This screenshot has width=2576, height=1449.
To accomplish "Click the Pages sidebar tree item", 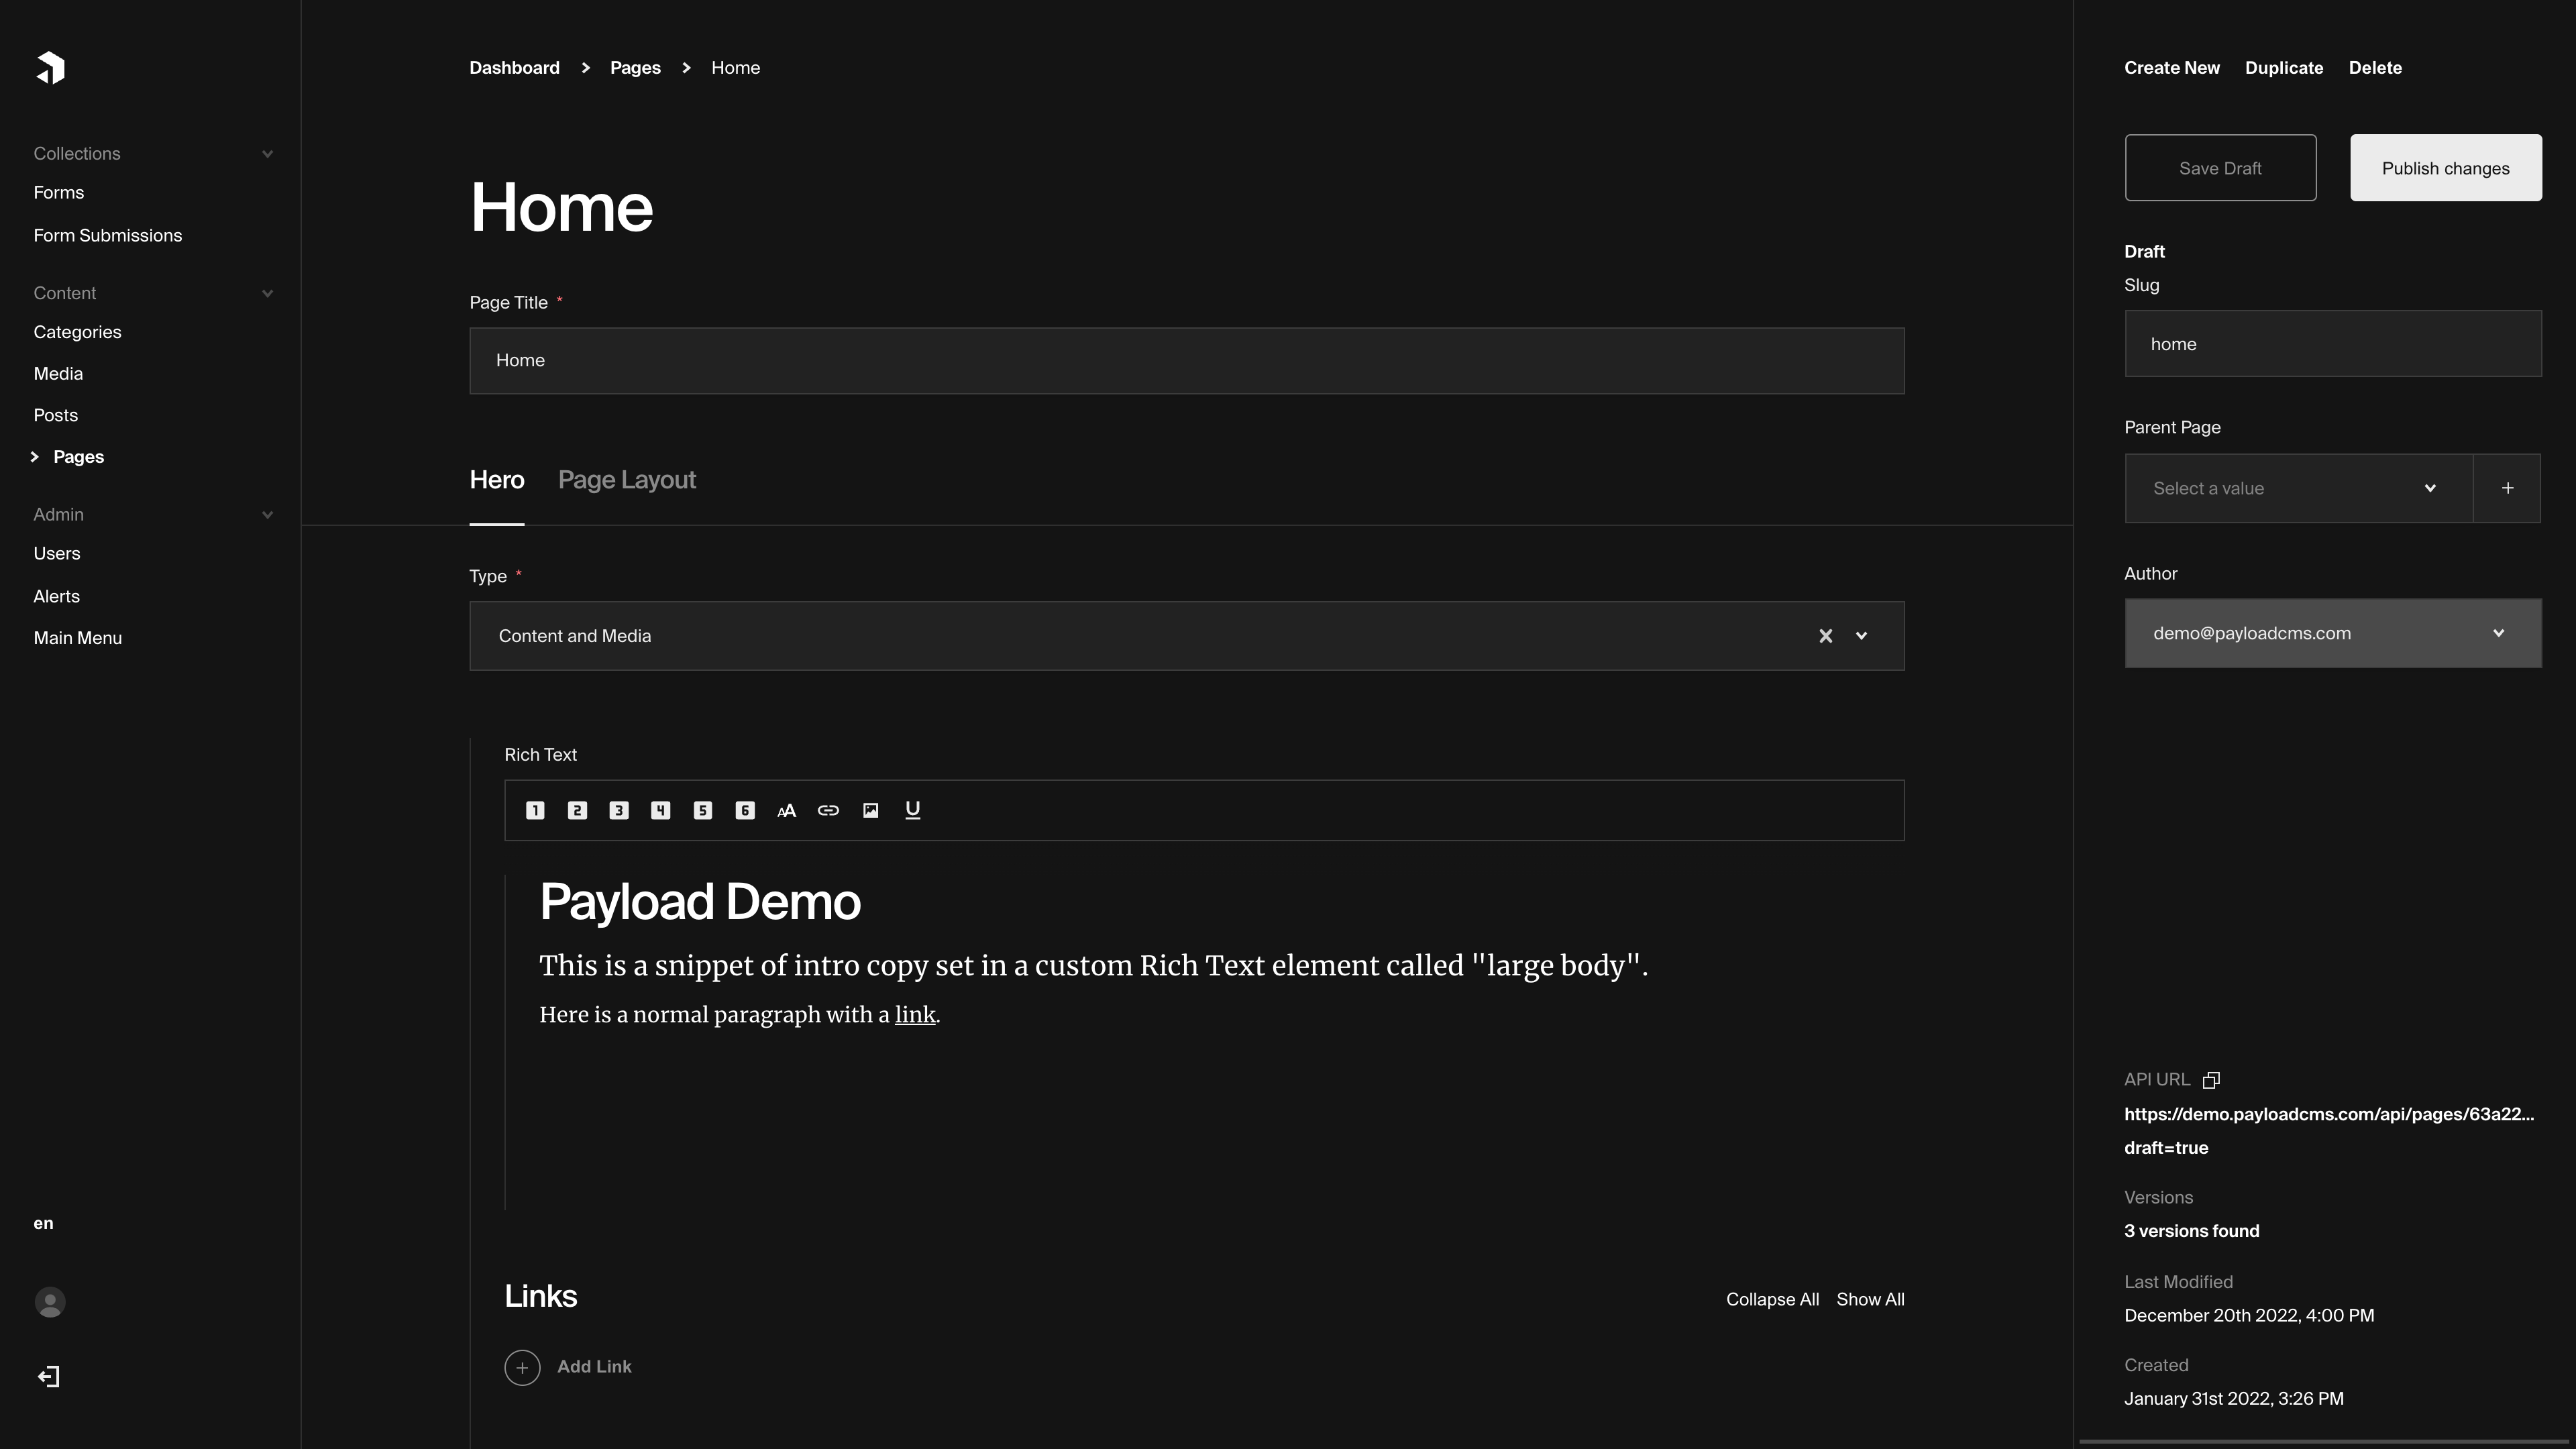I will point(78,456).
